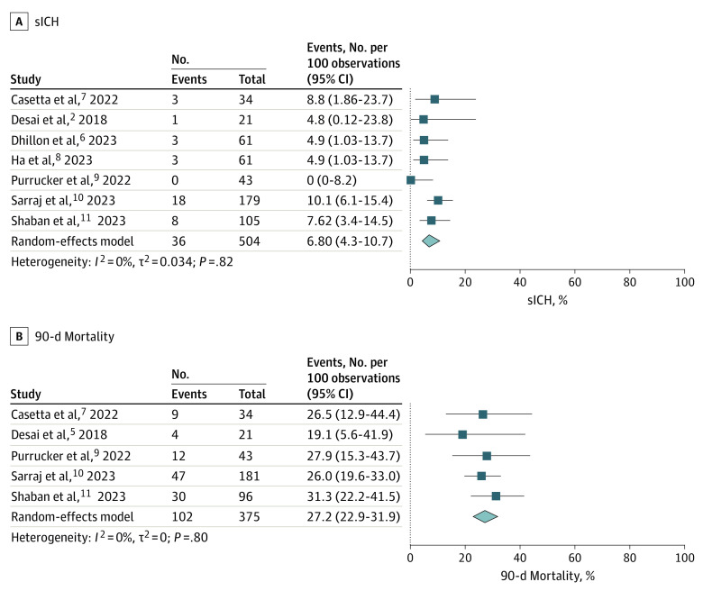The width and height of the screenshot is (703, 591).
Task: Select Purrucker square marker in mortality plot
Action: [487, 455]
